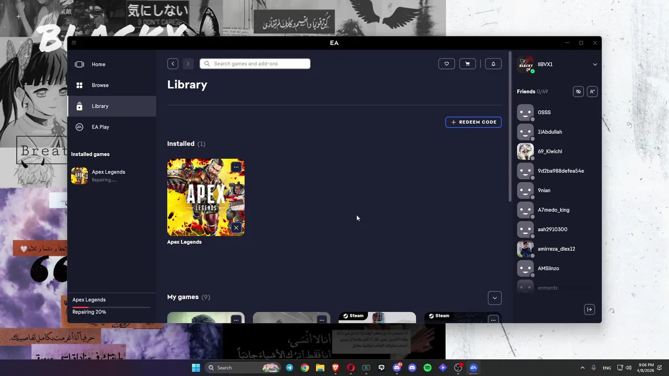Click the EA app taskbar icon
669x376 pixels.
tap(474, 368)
